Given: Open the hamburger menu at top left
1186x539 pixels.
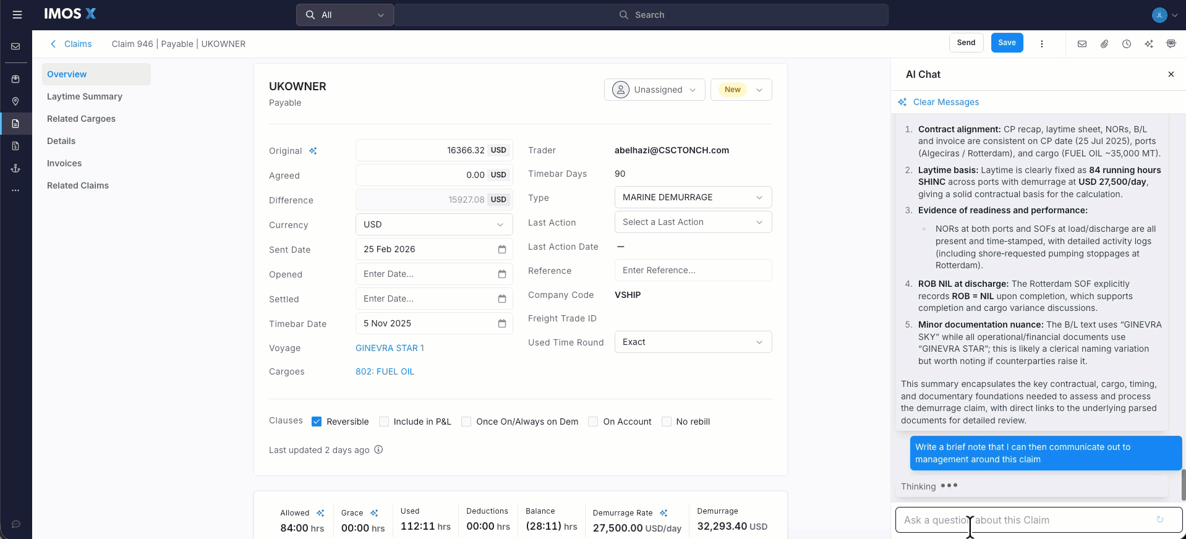Looking at the screenshot, I should pyautogui.click(x=17, y=15).
